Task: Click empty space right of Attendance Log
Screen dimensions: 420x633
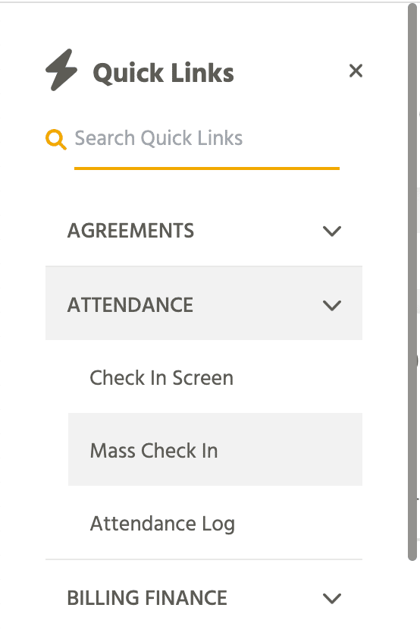Action: pos(298,523)
